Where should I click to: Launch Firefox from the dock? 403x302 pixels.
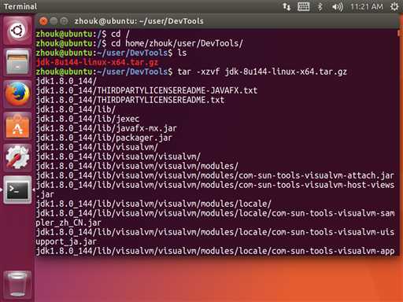coord(17,94)
